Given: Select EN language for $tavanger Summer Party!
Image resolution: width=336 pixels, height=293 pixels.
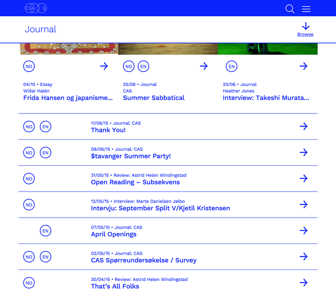Looking at the screenshot, I should click(x=46, y=153).
